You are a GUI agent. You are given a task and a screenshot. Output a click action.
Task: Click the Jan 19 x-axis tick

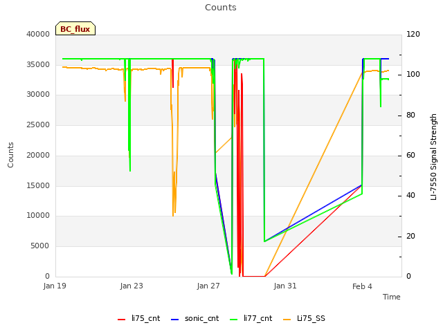tap(55, 286)
